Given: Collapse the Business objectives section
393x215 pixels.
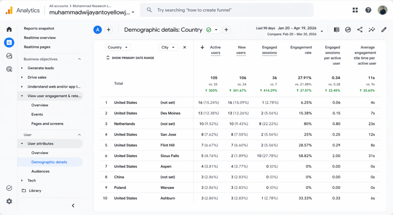Looking at the screenshot, I should point(79,59).
